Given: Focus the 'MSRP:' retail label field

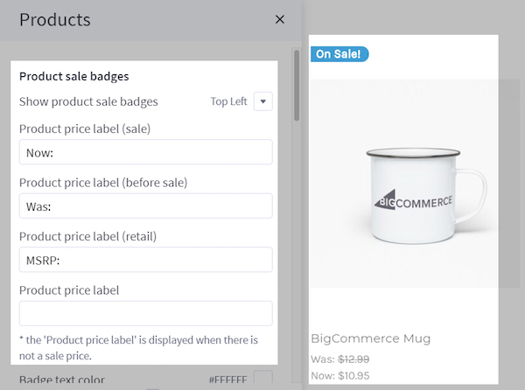Looking at the screenshot, I should (145, 260).
